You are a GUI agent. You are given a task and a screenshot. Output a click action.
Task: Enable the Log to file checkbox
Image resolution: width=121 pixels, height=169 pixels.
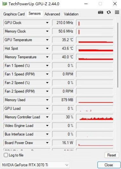pos(6,155)
